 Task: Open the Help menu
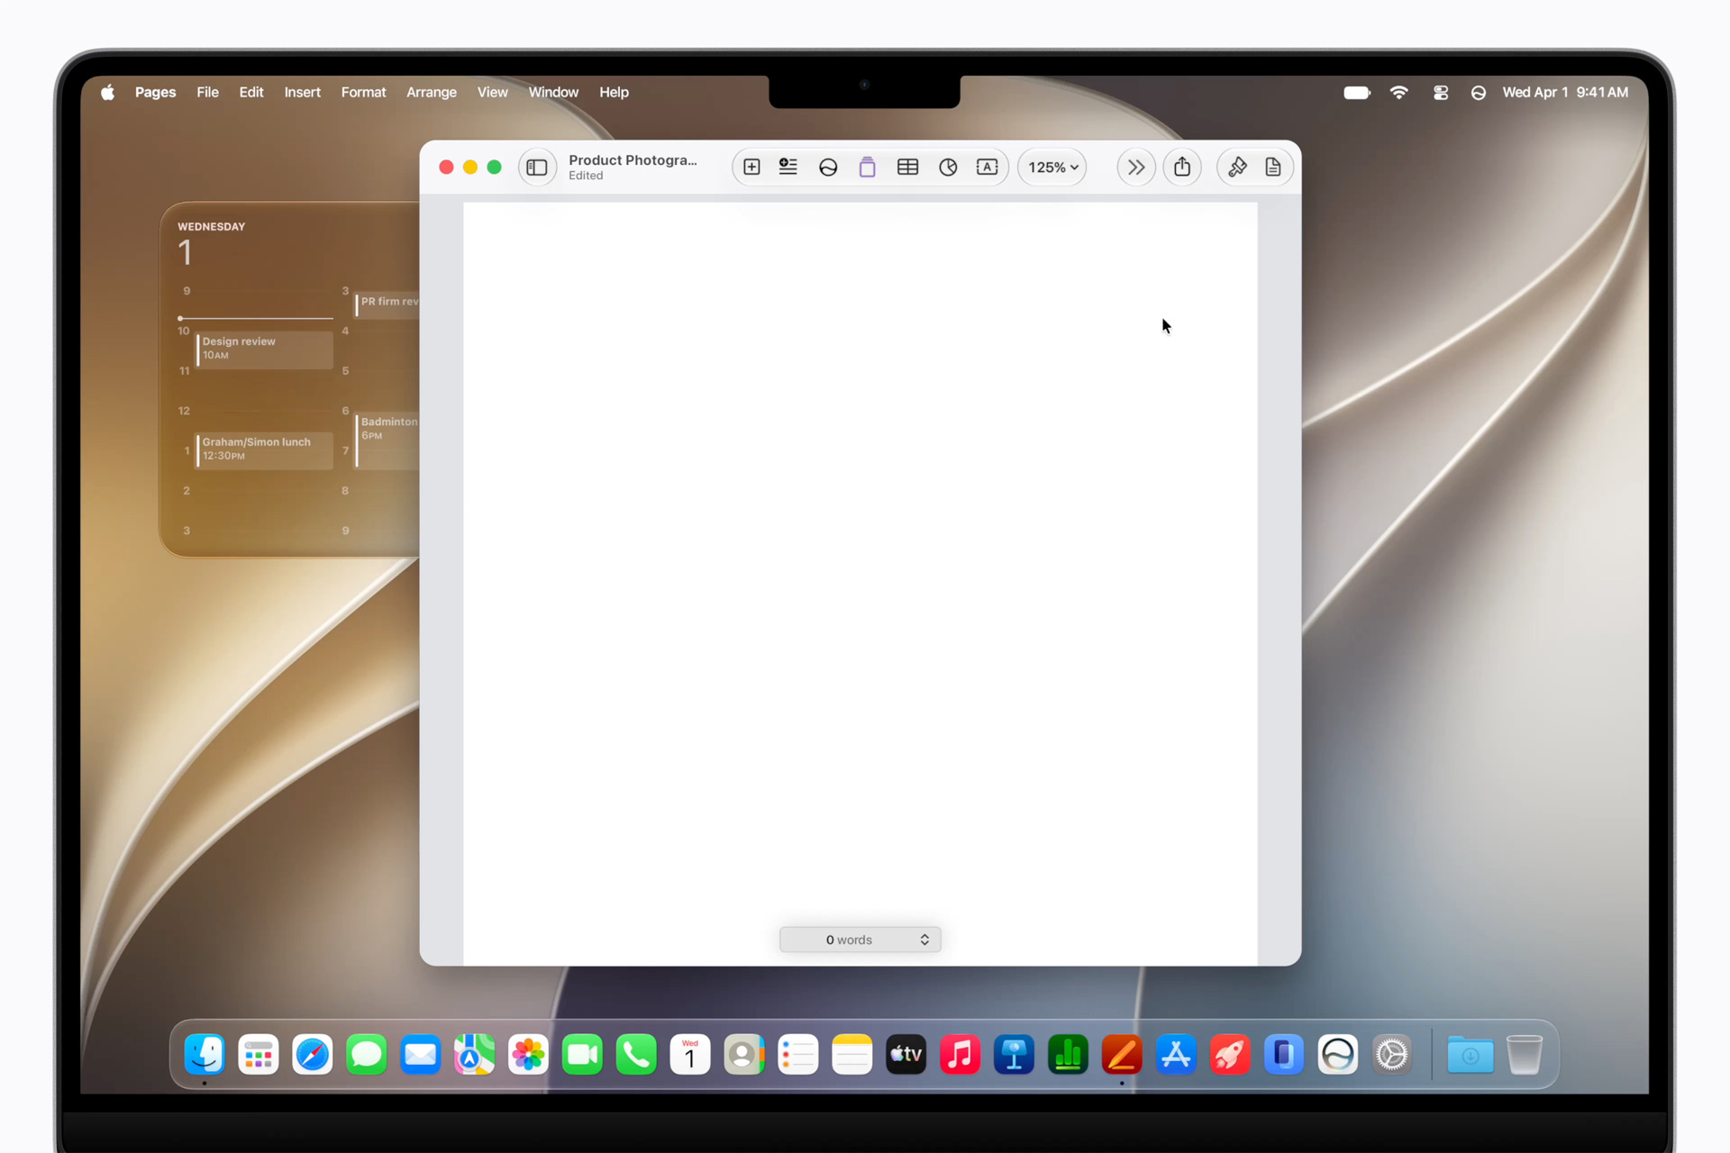(614, 92)
